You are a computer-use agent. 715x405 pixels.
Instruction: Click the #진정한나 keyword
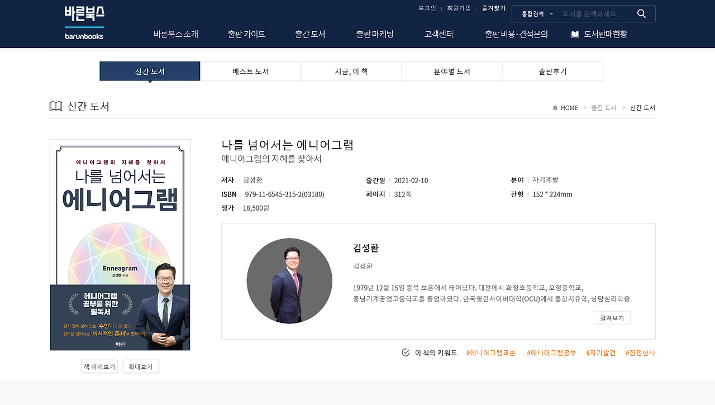(640, 353)
